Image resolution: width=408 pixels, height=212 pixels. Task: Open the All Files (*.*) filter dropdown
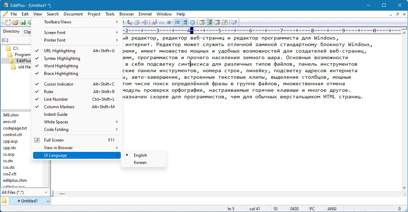point(25,192)
